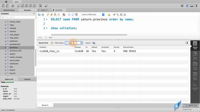Select Result Grid view in side panel
Screen dimensions: 200x112
tap(195, 45)
